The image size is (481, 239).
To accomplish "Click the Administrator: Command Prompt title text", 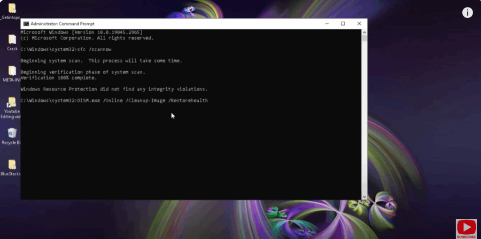I will pos(62,24).
